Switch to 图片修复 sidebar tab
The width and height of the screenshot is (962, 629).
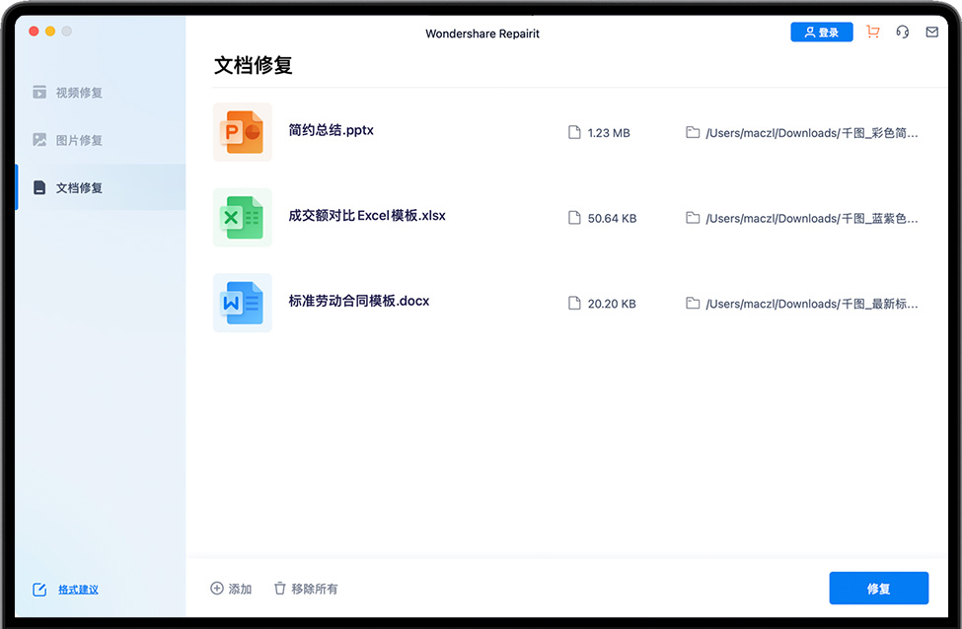(79, 140)
